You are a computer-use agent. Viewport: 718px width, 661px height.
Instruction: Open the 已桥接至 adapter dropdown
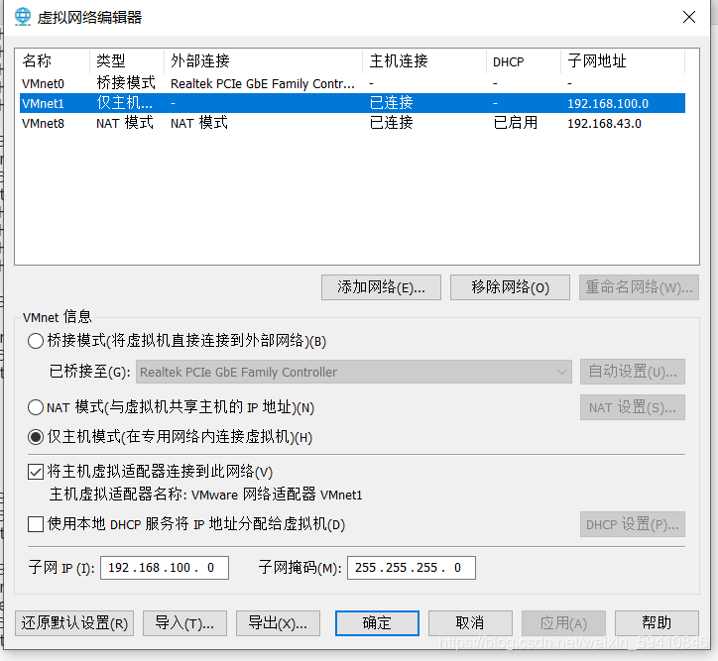[x=354, y=372]
